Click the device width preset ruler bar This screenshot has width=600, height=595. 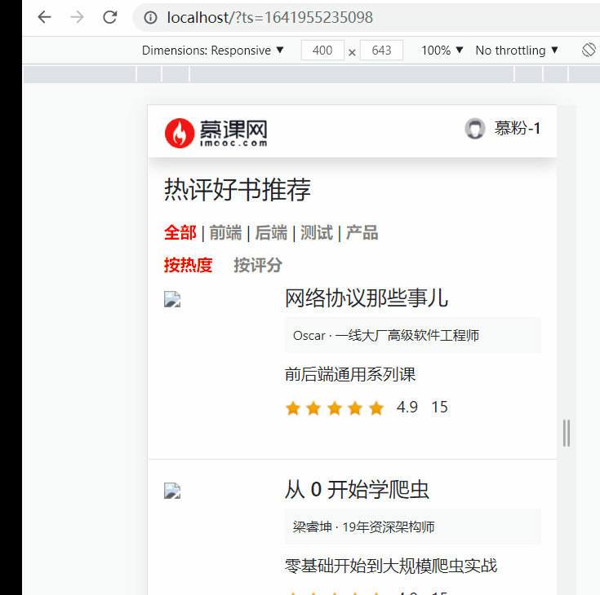pyautogui.click(x=312, y=73)
